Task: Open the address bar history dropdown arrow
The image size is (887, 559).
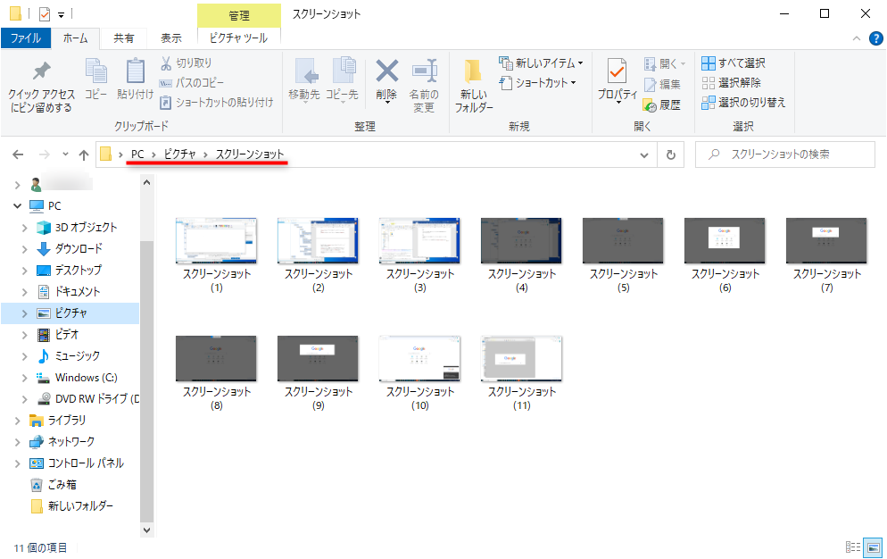Action: 644,154
